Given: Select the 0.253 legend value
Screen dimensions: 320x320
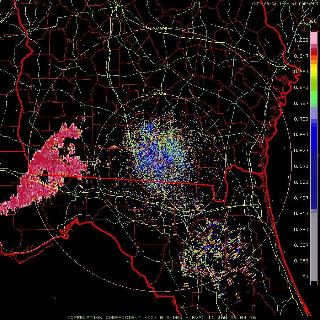Looking at the screenshot, I should point(301,261).
